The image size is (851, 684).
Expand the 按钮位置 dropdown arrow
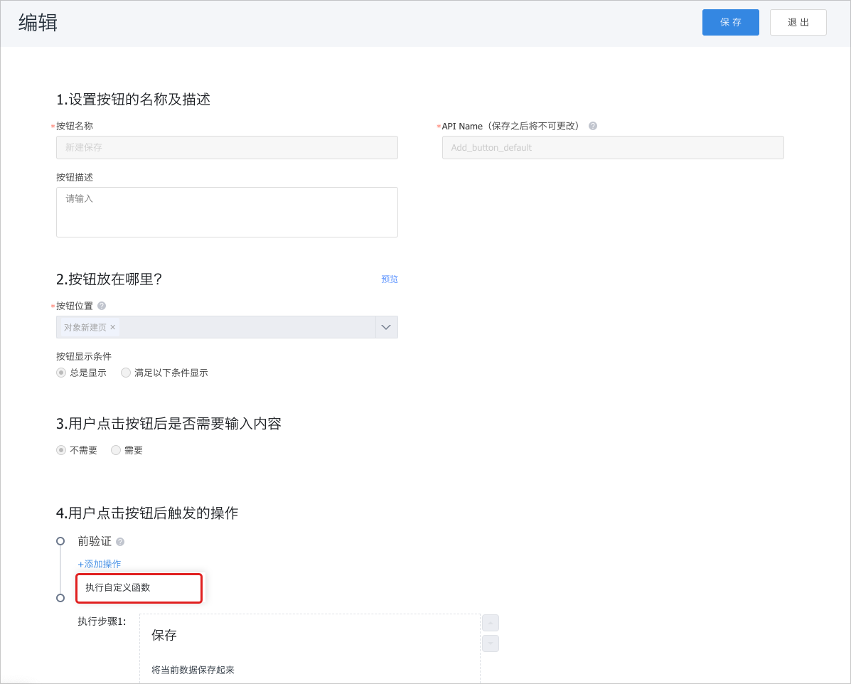[386, 327]
